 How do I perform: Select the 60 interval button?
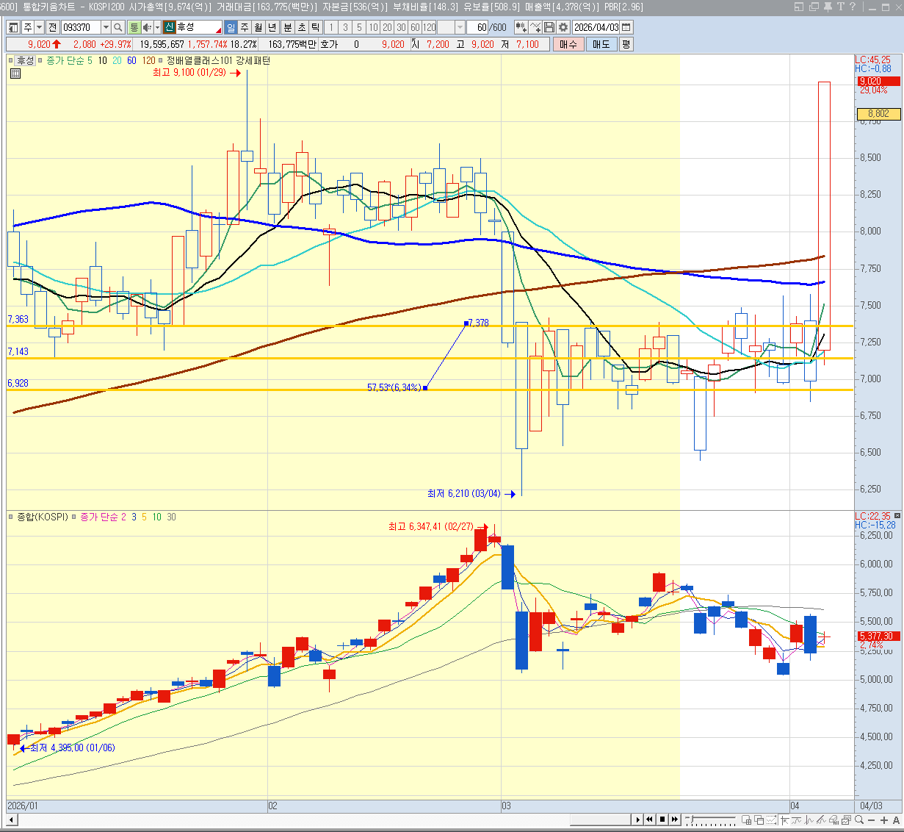click(415, 27)
